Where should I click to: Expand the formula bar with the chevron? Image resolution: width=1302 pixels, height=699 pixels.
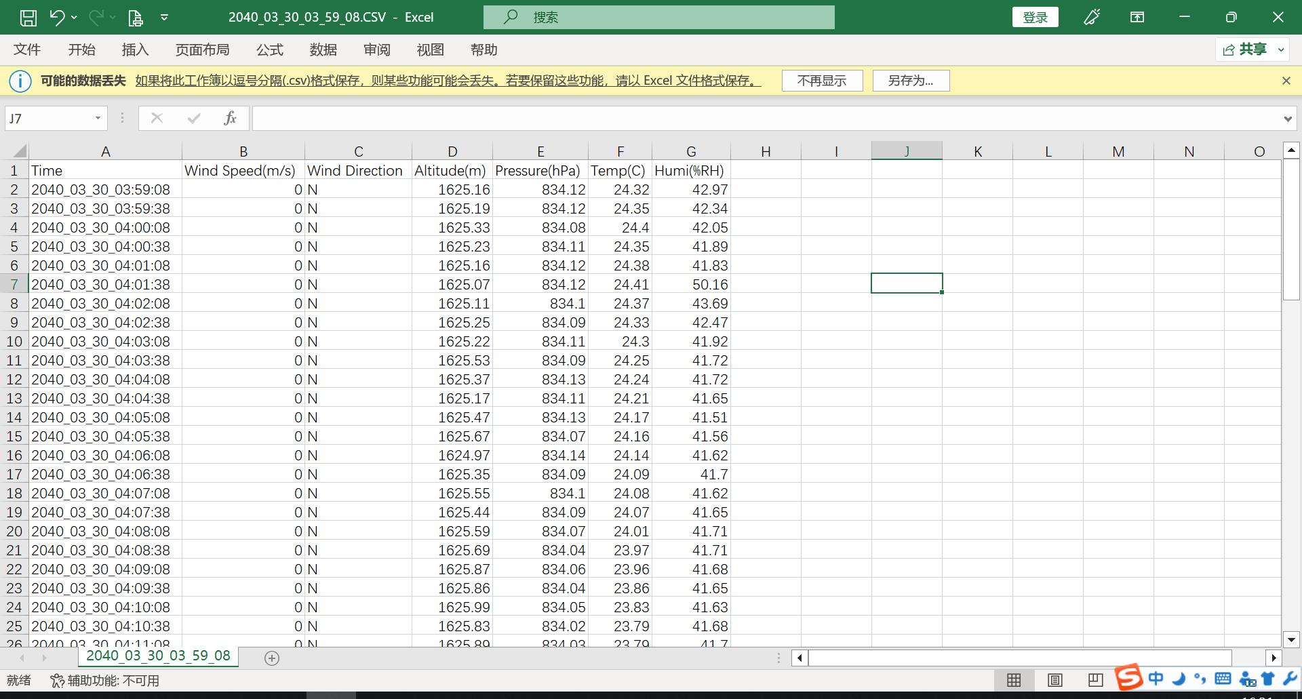1288,119
